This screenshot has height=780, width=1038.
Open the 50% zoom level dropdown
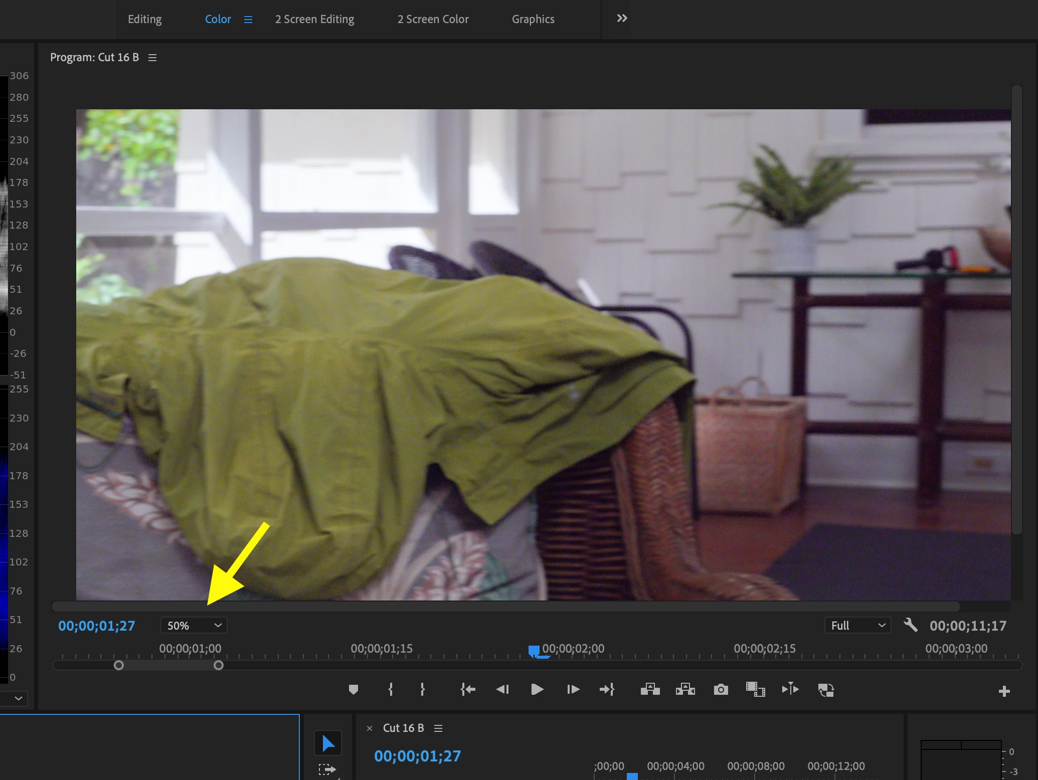(194, 626)
